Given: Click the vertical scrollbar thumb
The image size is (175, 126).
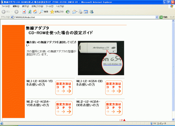Looking at the screenshot, I should [173, 67].
